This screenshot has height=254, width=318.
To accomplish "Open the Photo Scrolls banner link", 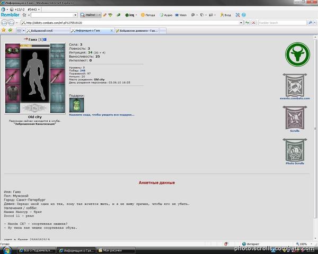I will [295, 151].
